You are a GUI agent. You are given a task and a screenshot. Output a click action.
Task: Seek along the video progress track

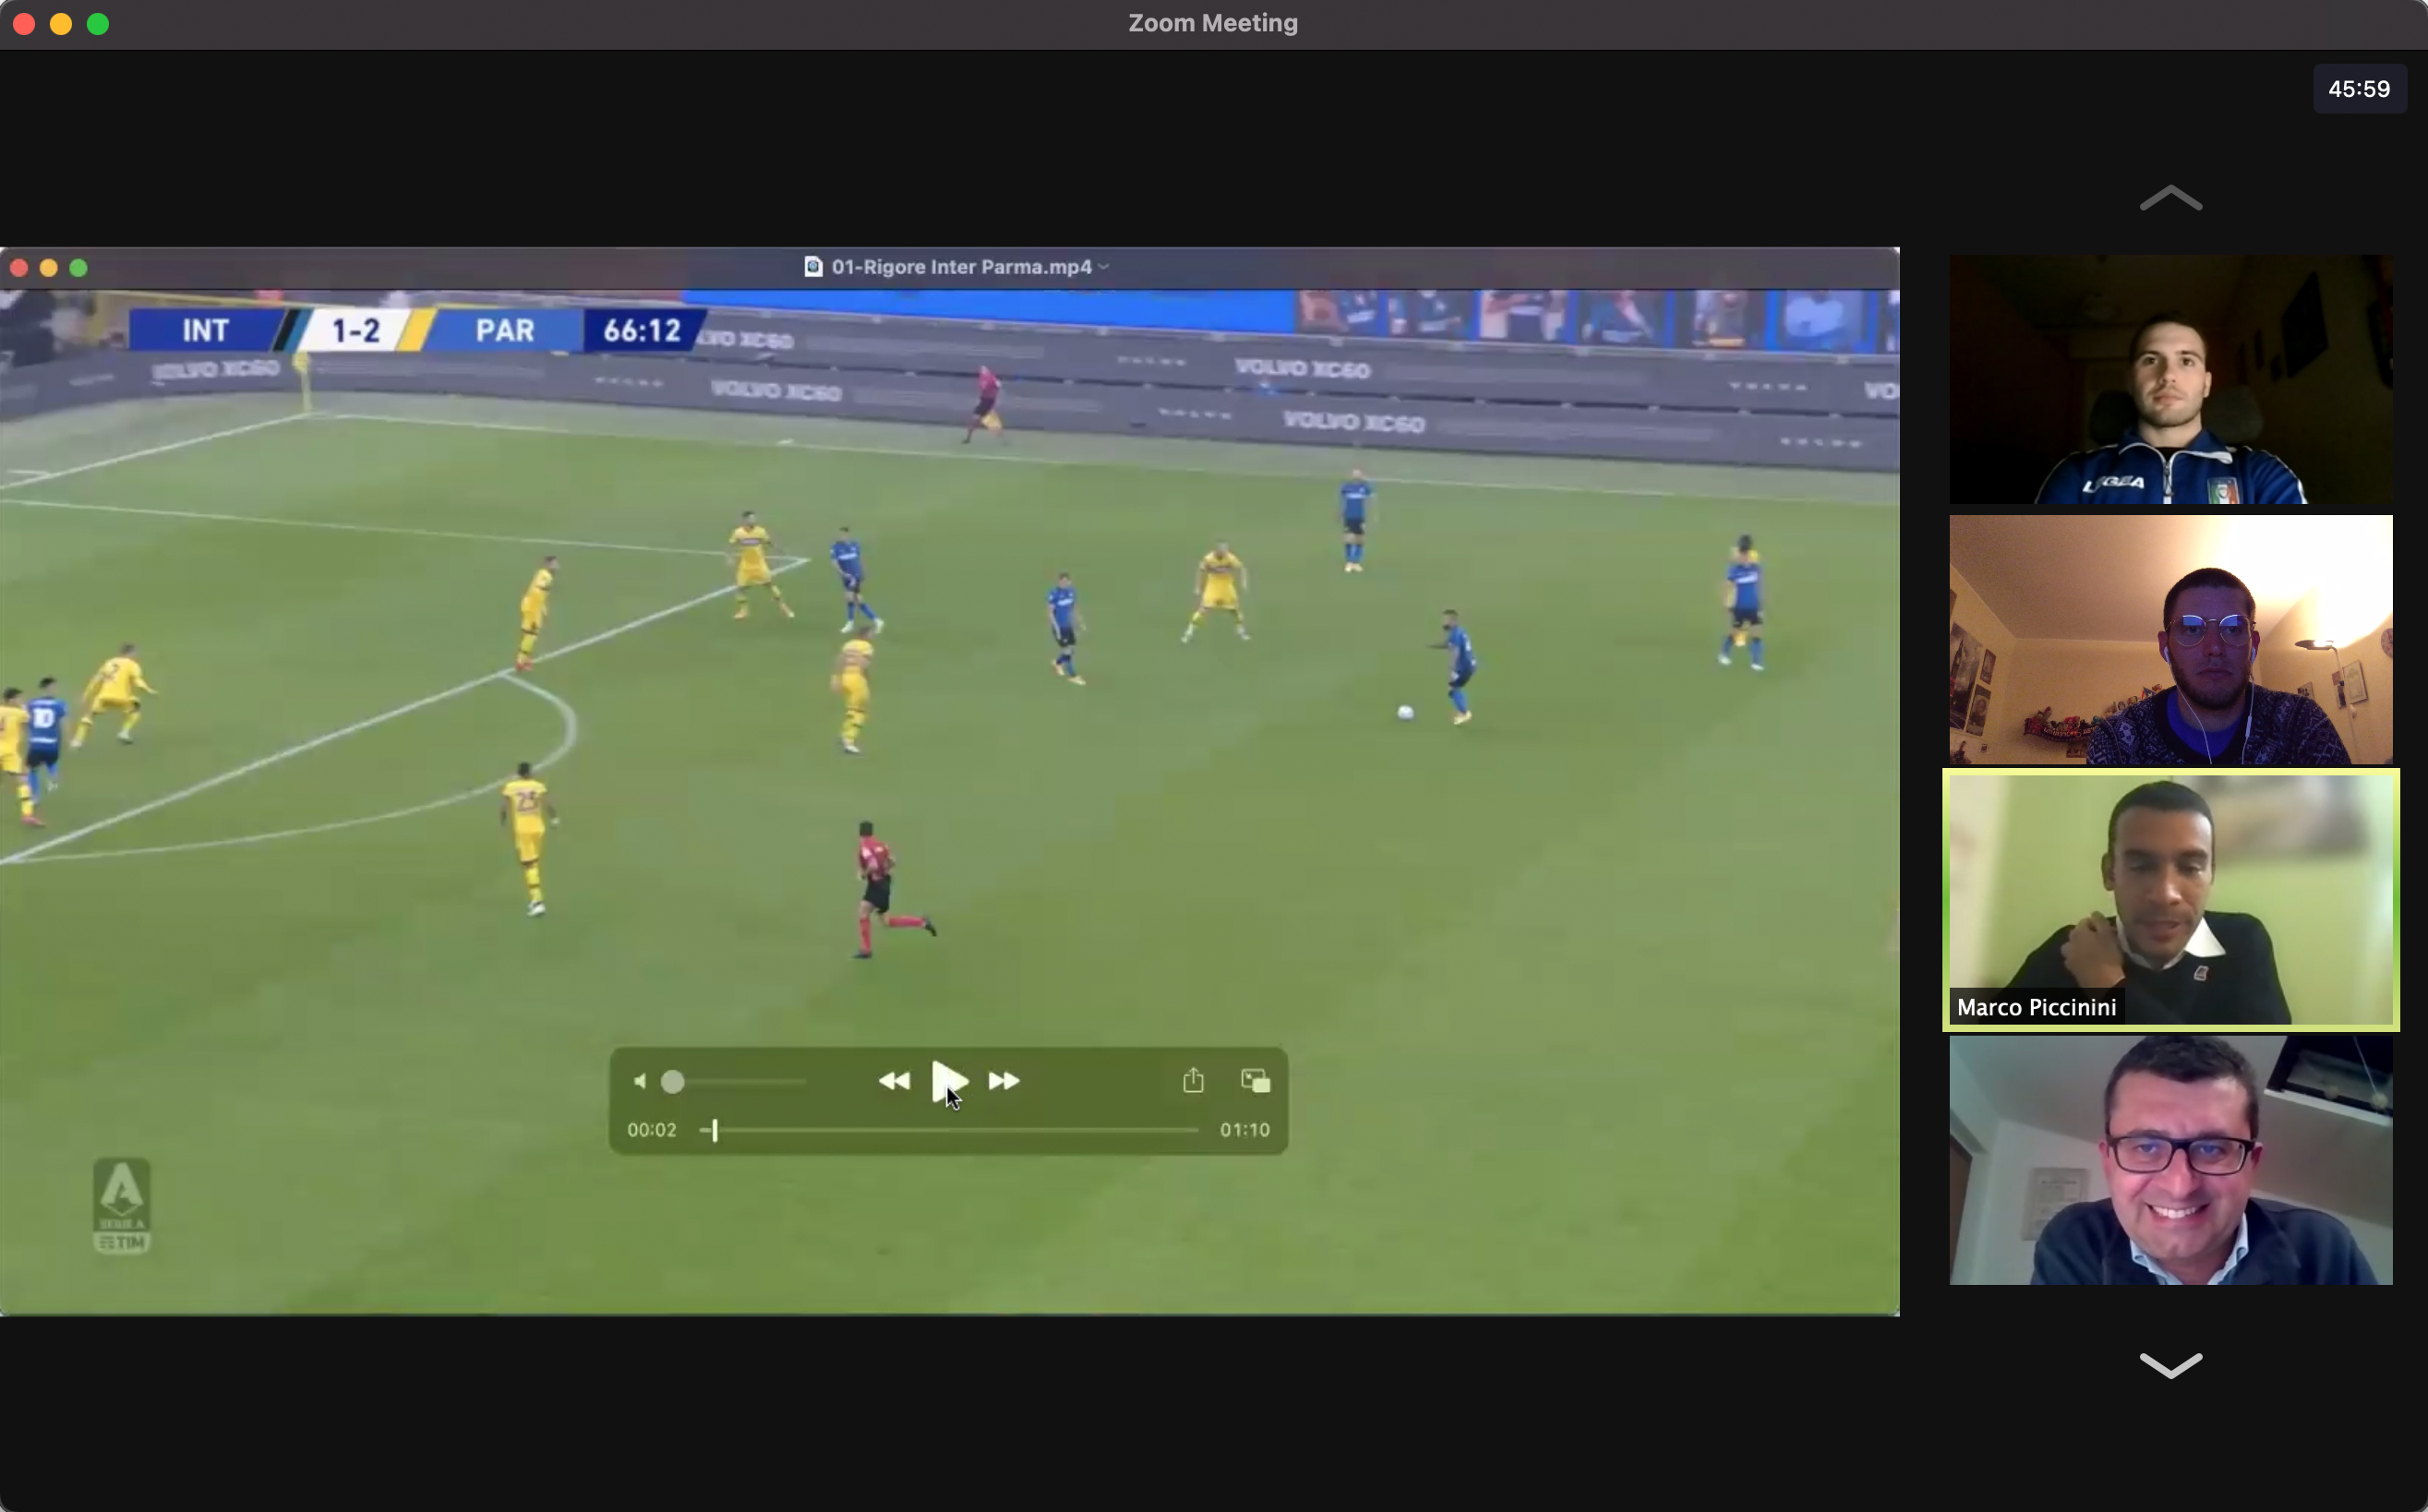pos(949,1130)
